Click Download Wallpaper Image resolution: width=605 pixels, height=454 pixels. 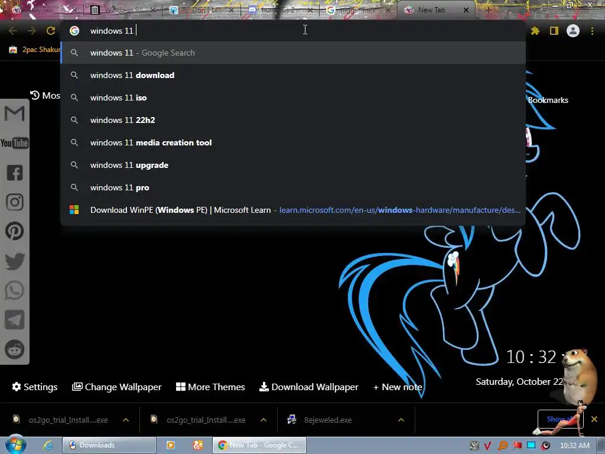point(309,387)
